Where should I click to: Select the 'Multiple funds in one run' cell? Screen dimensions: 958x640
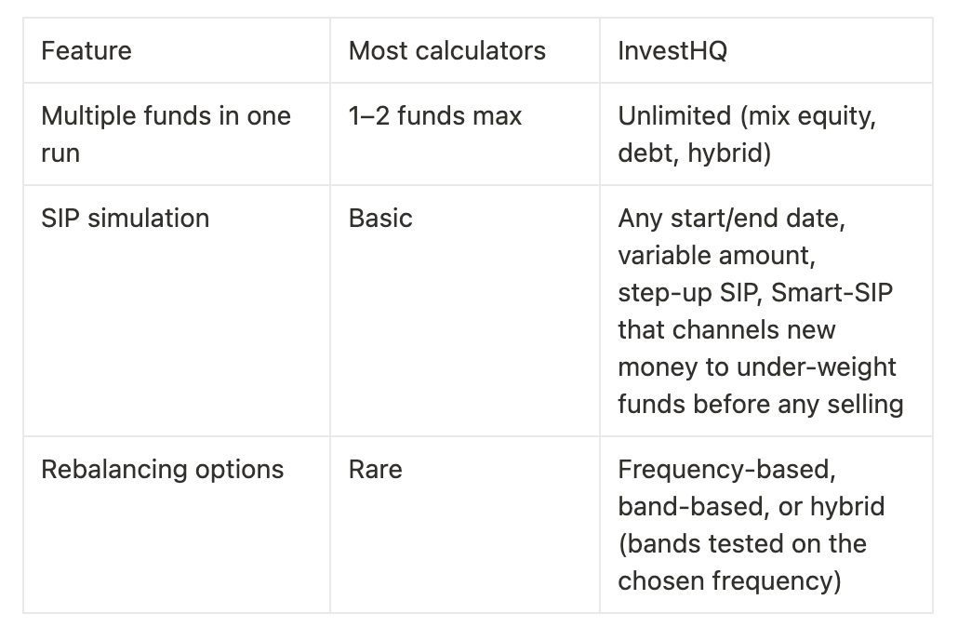(x=166, y=134)
